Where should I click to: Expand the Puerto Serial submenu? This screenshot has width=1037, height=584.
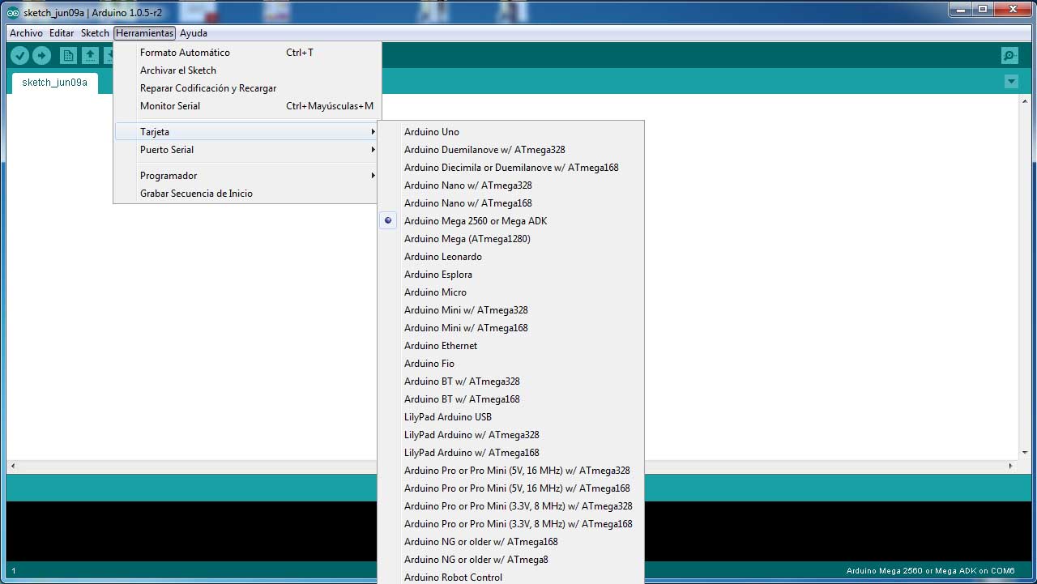[x=246, y=149]
